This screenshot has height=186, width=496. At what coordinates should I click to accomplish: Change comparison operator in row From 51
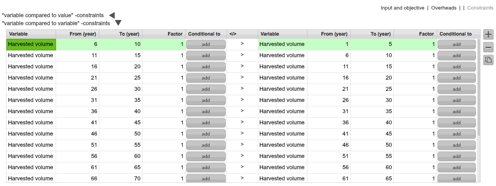tap(242, 145)
